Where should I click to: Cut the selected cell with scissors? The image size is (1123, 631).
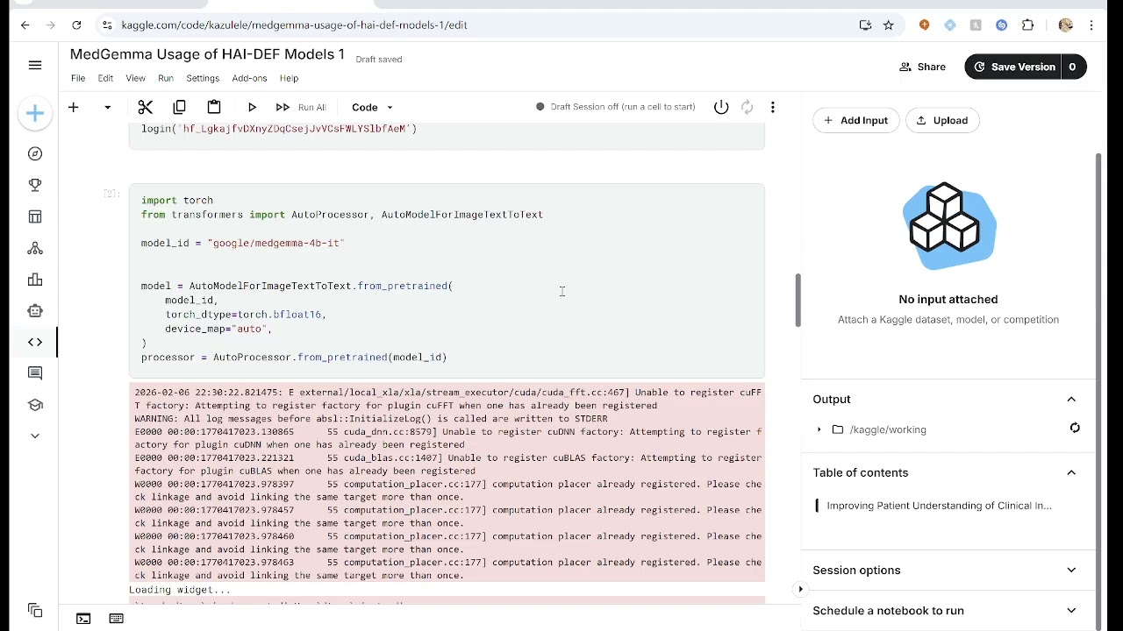point(146,107)
